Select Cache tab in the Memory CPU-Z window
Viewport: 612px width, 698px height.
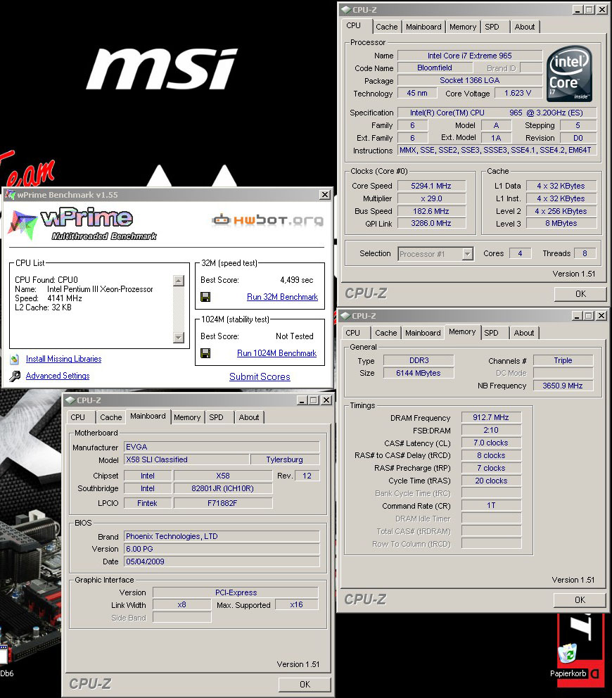click(x=386, y=333)
